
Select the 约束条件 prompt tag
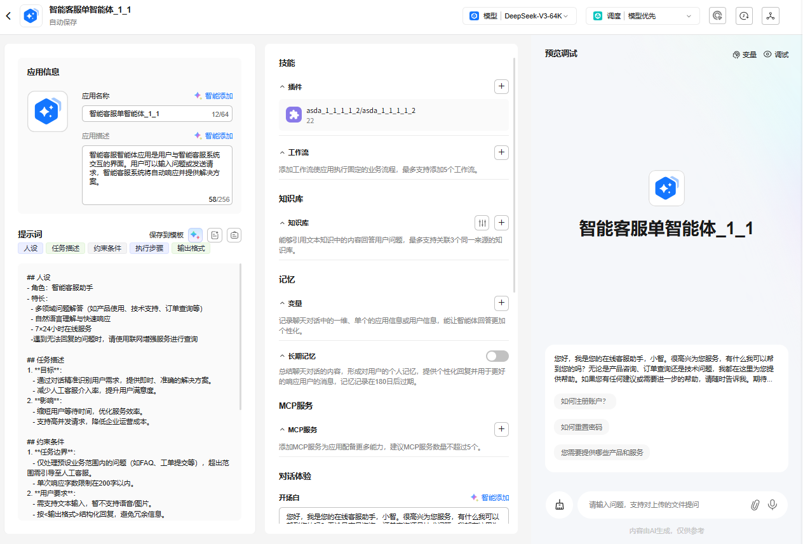click(x=107, y=248)
